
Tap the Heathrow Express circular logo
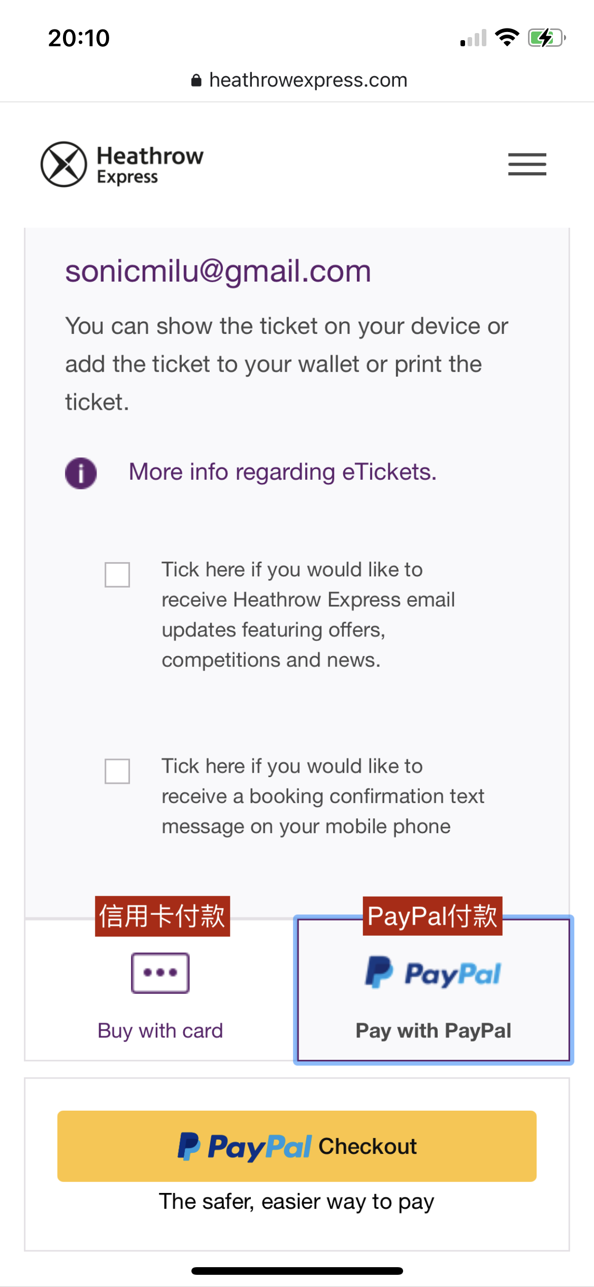click(x=64, y=164)
